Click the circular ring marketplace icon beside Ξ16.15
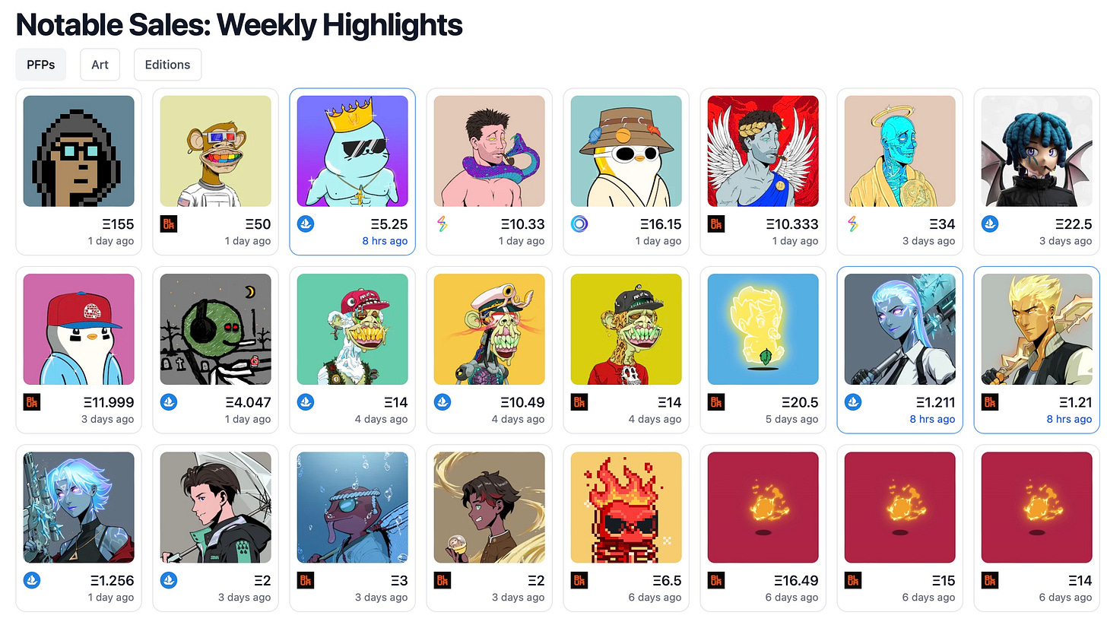Image resolution: width=1107 pixels, height=625 pixels. 579,224
